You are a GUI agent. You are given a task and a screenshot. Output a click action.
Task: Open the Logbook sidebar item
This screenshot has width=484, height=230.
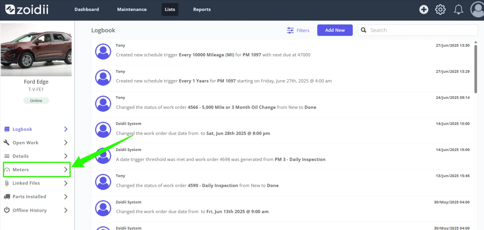click(37, 129)
